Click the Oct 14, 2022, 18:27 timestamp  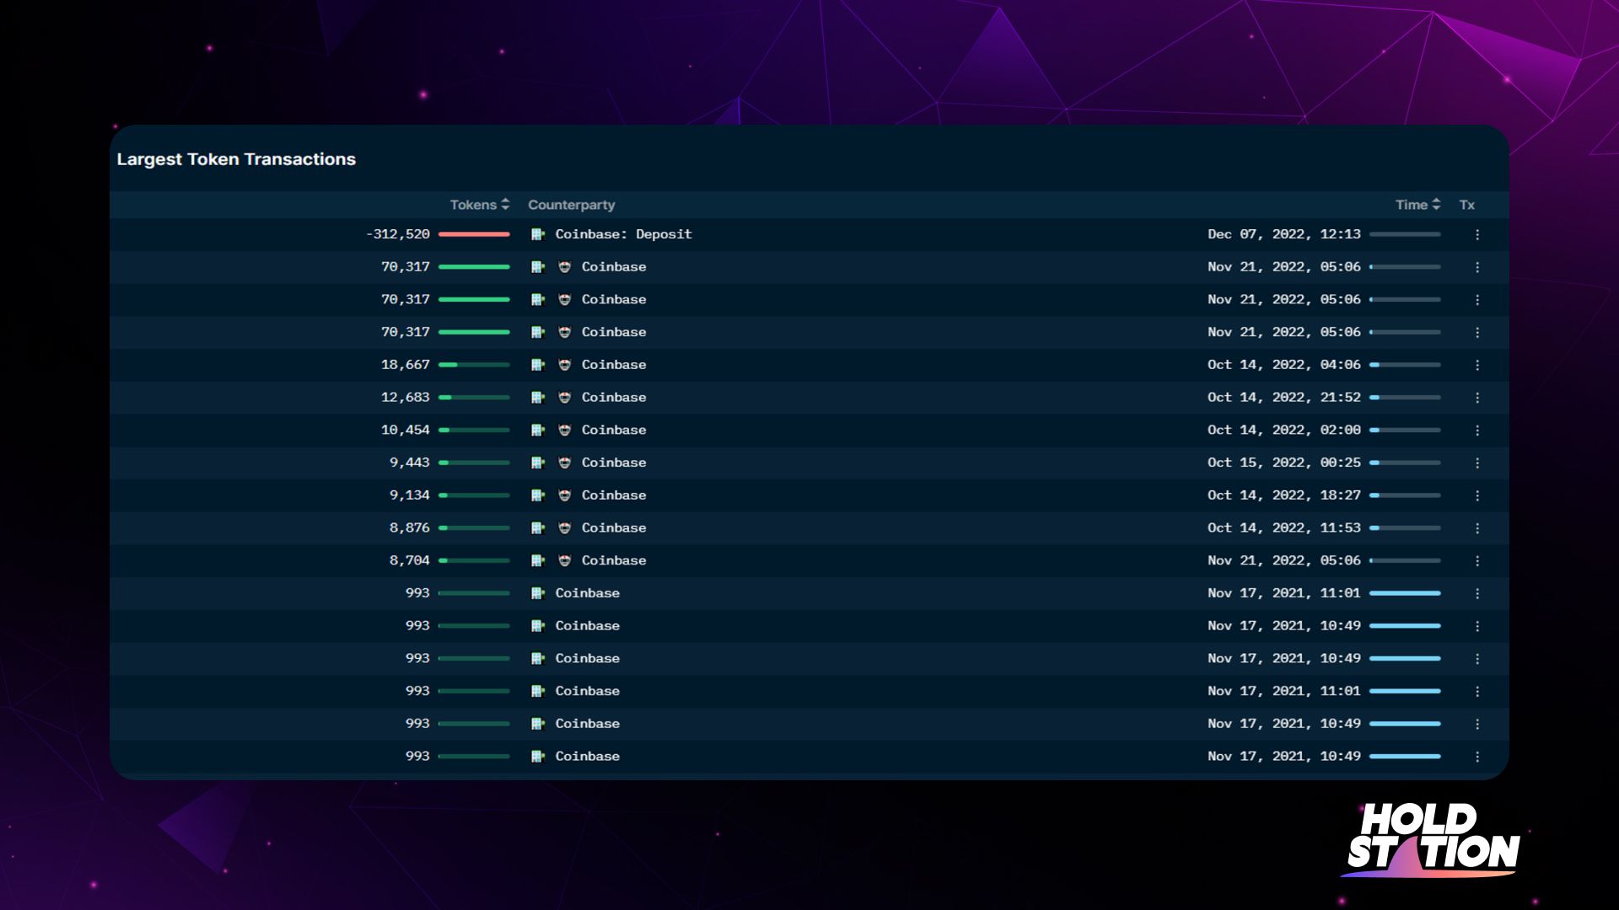pyautogui.click(x=1284, y=495)
